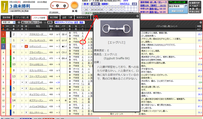Click the red X icon for シゲルリンゴ
This screenshot has width=203, height=119.
click(26, 46)
